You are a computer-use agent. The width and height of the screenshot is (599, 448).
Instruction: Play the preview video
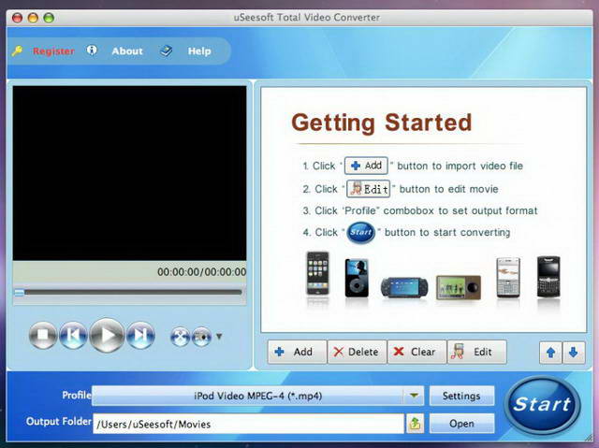tap(107, 335)
